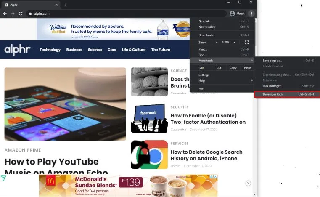320x197 pixels.
Task: Click the browser forward arrow
Action: click(x=13, y=13)
